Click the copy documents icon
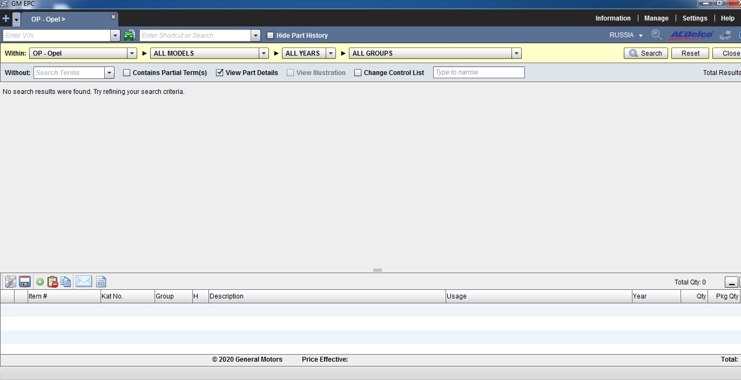741x380 pixels. tap(66, 282)
